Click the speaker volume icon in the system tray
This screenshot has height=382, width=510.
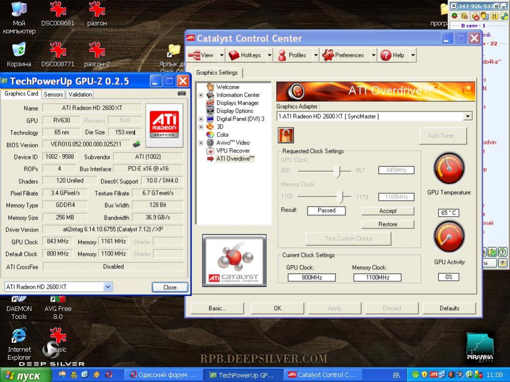[451, 375]
